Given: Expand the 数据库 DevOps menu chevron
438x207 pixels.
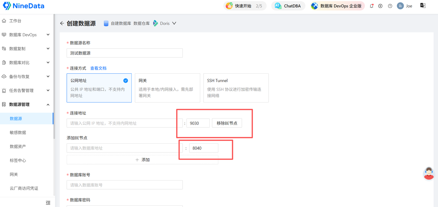Looking at the screenshot, I should pos(48,35).
